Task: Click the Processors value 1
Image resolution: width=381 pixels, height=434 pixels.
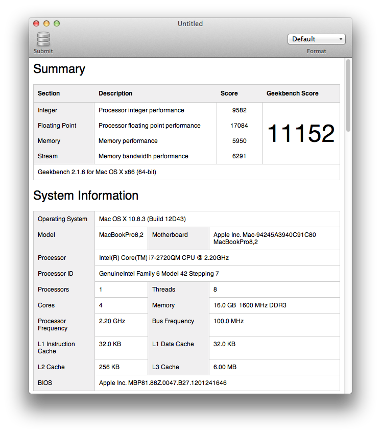Action: (x=101, y=290)
